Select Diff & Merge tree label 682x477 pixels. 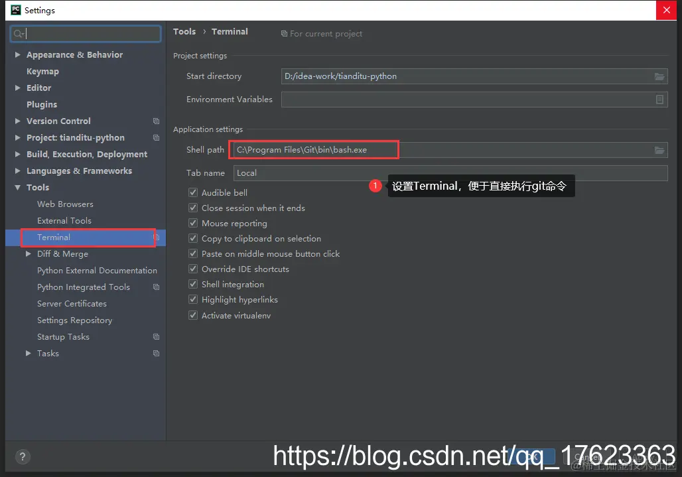point(62,254)
